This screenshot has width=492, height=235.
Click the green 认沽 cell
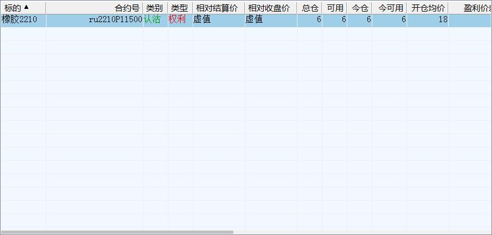155,20
